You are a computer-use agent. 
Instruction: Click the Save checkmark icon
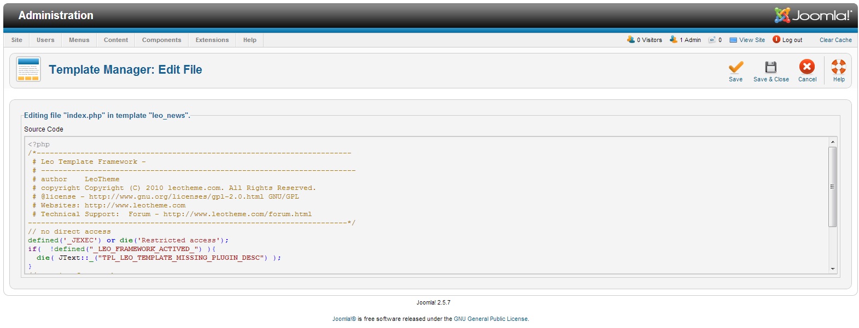click(736, 67)
